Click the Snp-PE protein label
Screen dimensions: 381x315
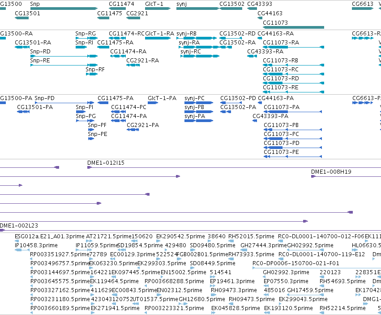point(98,134)
